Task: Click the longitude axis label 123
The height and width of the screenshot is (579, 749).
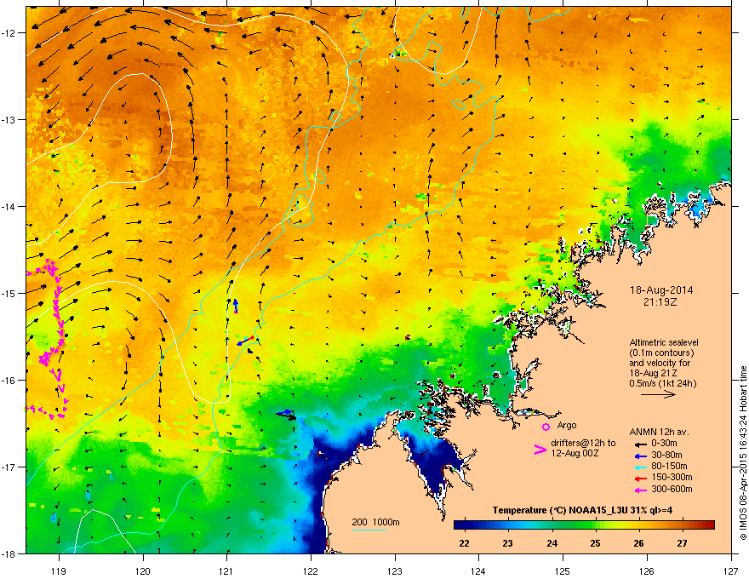Action: click(x=395, y=571)
